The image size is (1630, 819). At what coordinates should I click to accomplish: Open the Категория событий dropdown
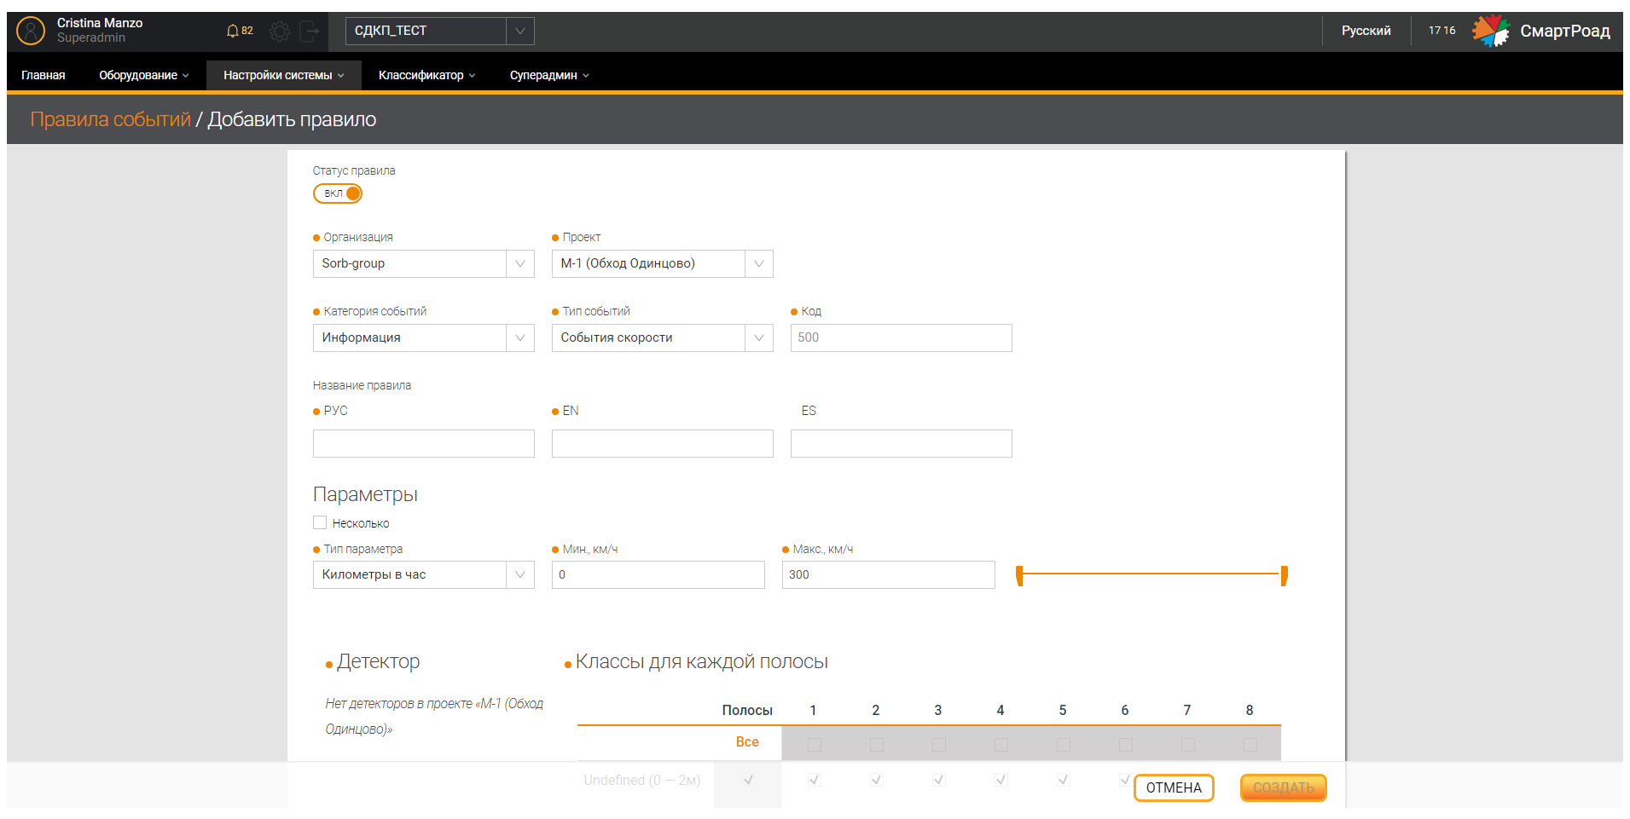point(424,337)
